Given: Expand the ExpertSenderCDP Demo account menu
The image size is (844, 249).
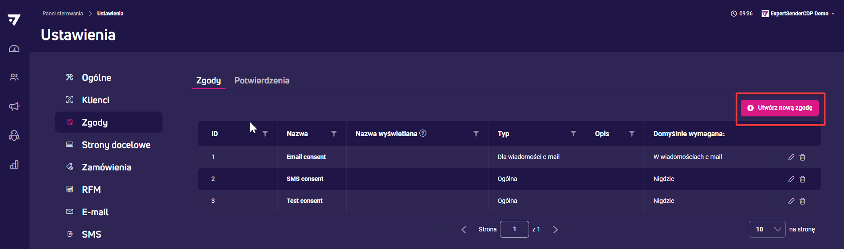Looking at the screenshot, I should click(798, 14).
